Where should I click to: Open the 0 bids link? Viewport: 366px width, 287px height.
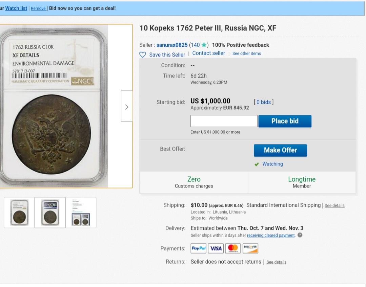click(x=264, y=102)
